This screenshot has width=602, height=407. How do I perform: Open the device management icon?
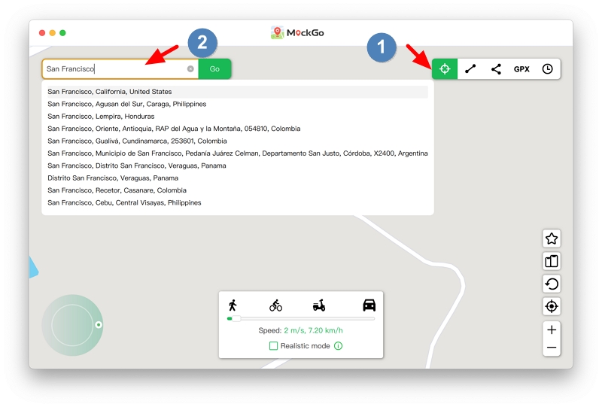[x=552, y=261]
